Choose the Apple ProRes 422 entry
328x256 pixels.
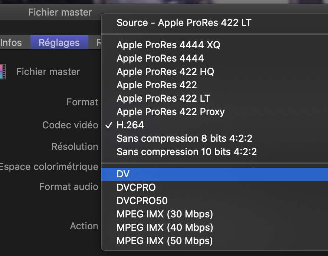157,85
